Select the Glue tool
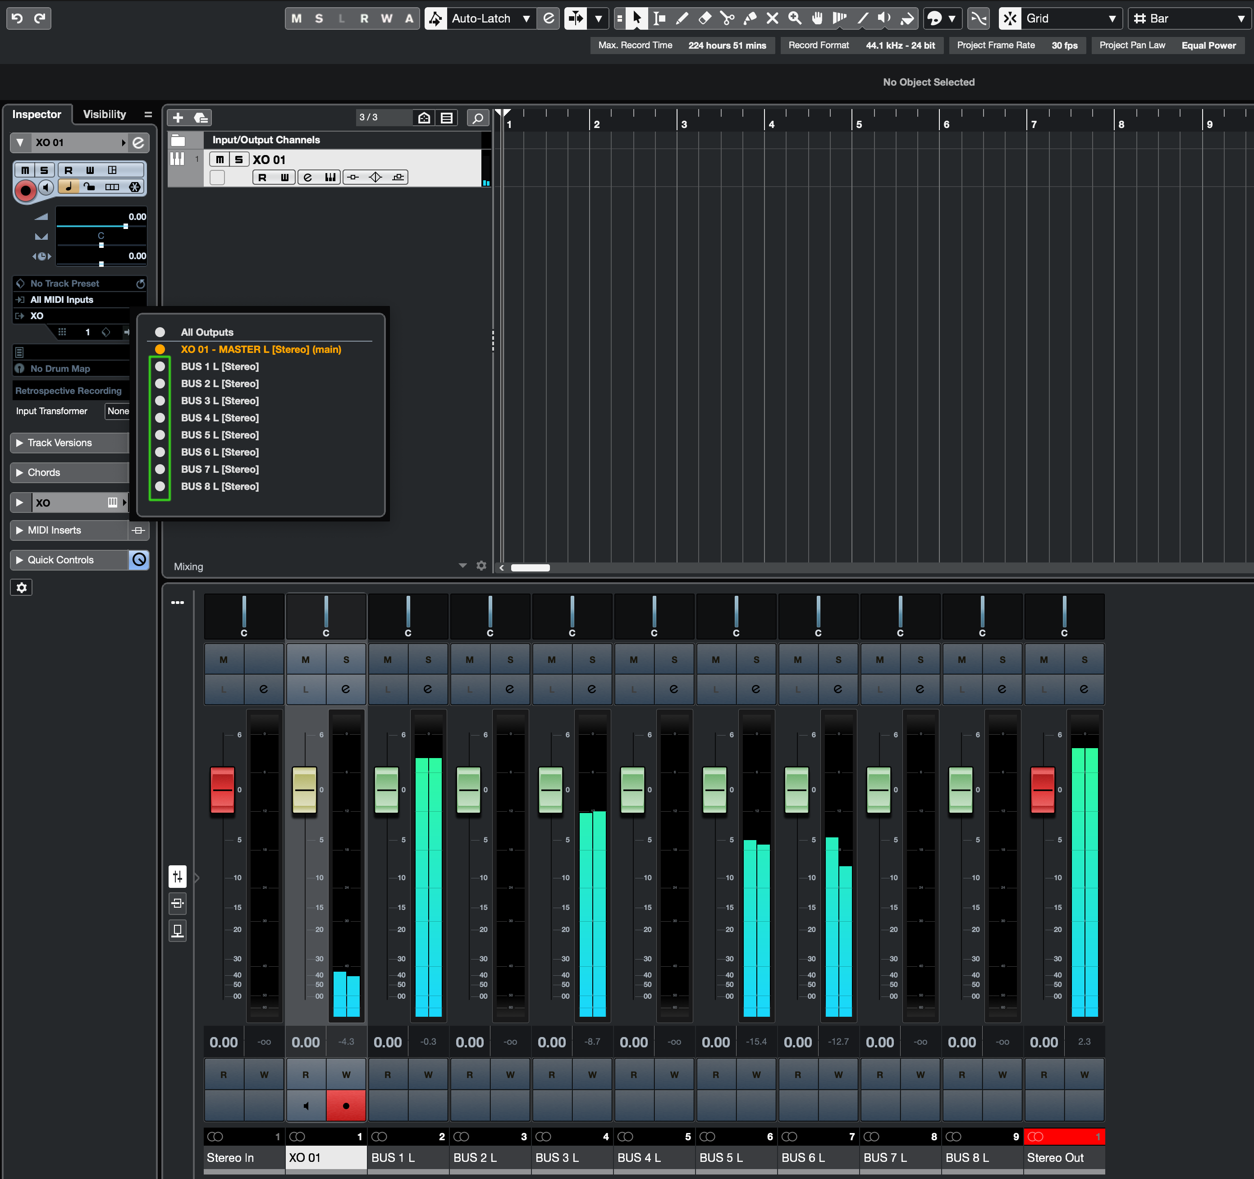Viewport: 1254px width, 1179px height. tap(750, 18)
